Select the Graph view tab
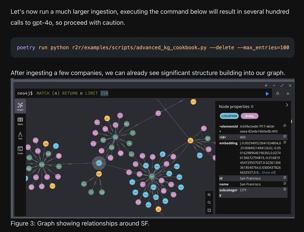 (x=20, y=106)
